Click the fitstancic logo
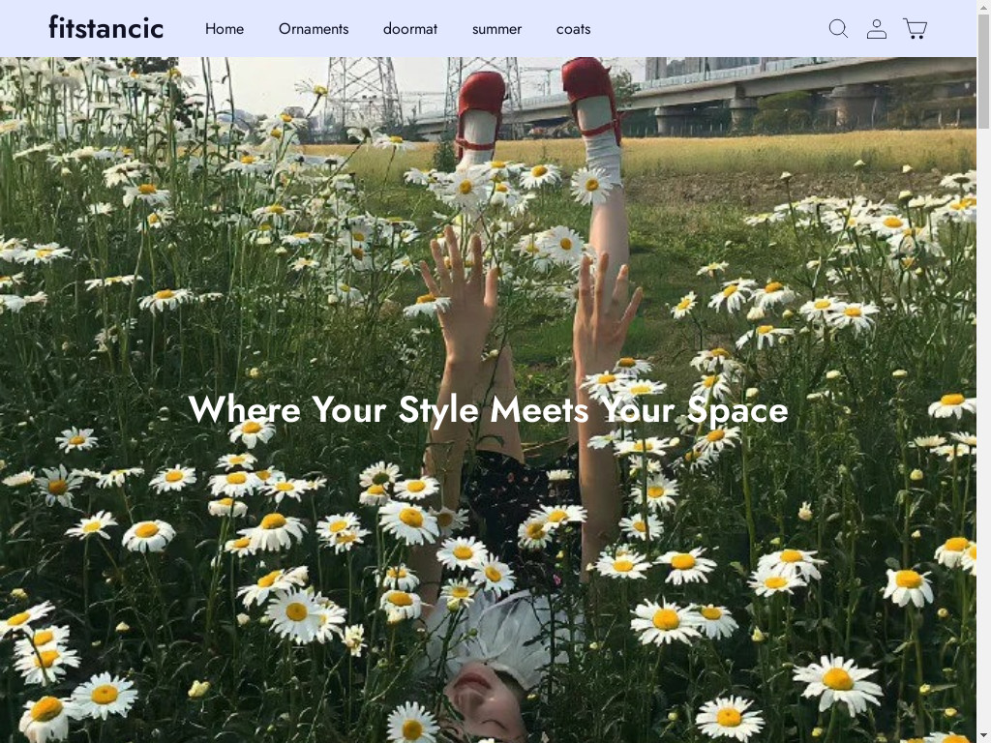991x743 pixels. [106, 28]
